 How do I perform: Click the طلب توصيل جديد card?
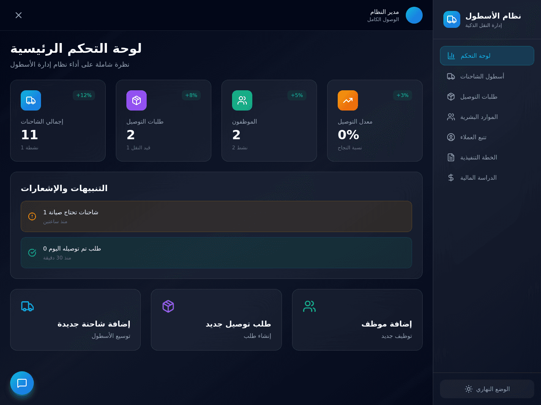[x=216, y=320]
